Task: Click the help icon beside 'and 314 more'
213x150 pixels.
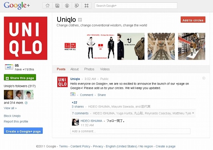Action: click(26, 103)
